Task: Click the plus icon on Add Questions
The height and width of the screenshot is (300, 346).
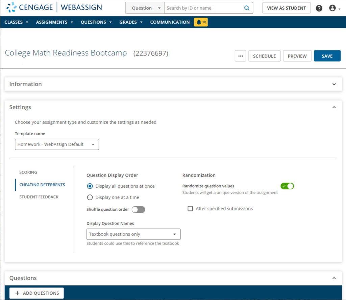Action: (x=16, y=293)
